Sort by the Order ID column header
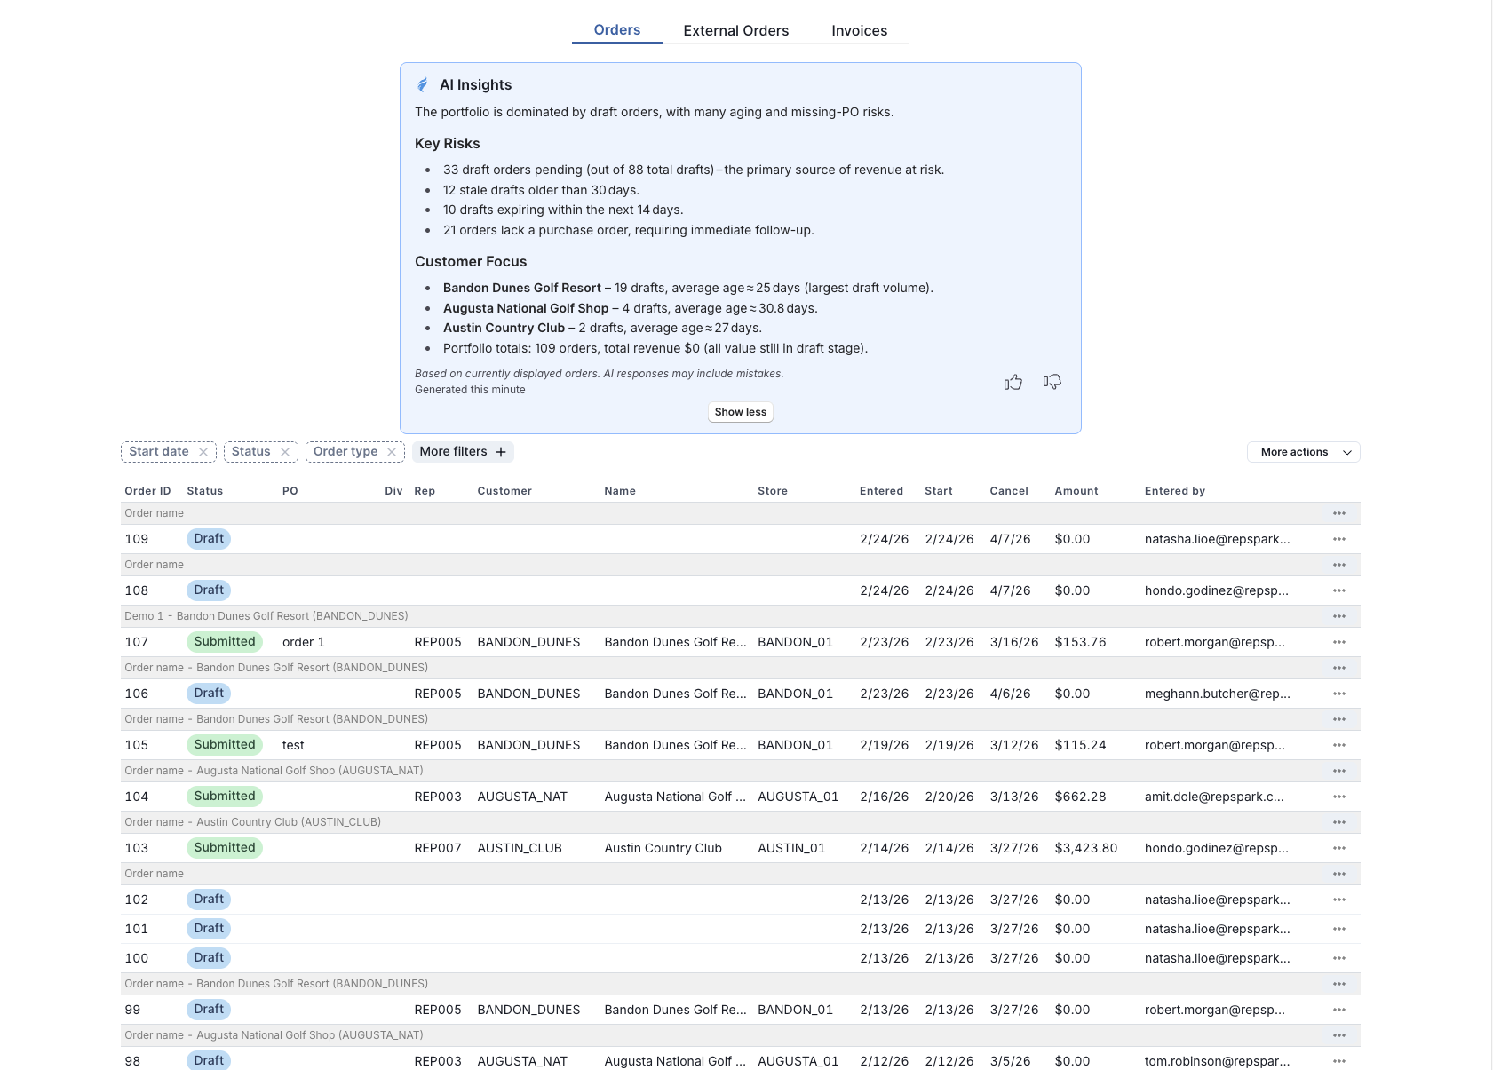Viewport: 1493px width, 1070px height. tap(147, 491)
